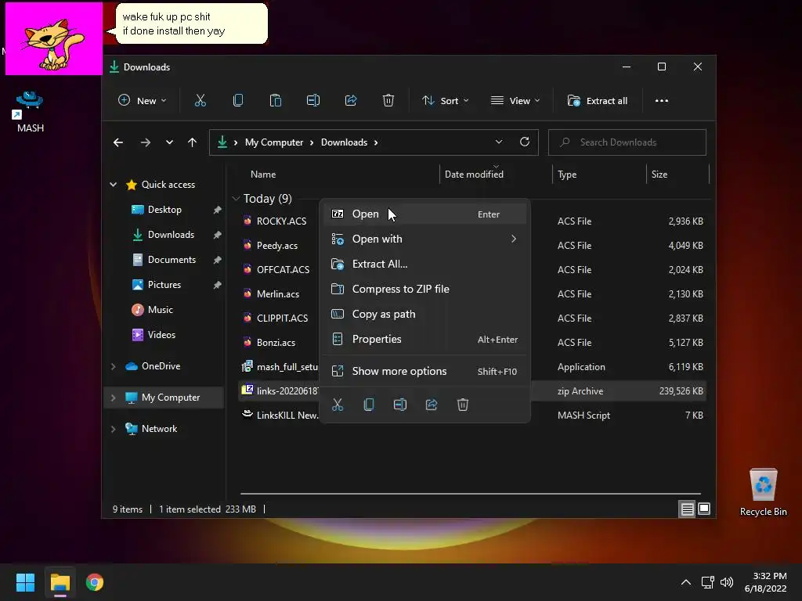Open the View dropdown menu
This screenshot has width=802, height=601.
coord(515,101)
